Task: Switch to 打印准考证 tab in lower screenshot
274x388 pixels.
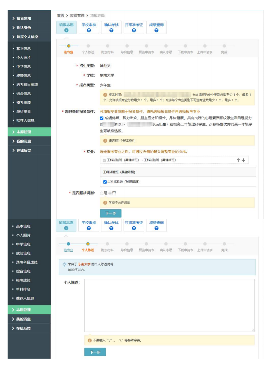Action: pos(134,225)
